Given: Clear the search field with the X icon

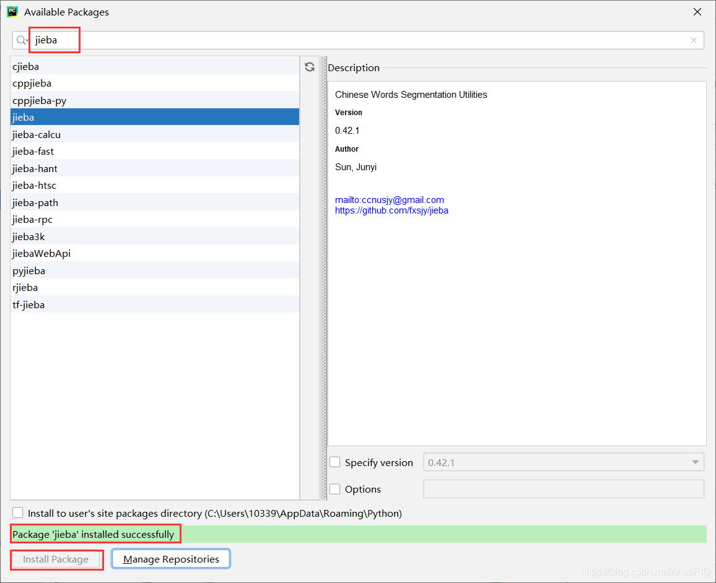Looking at the screenshot, I should point(693,40).
